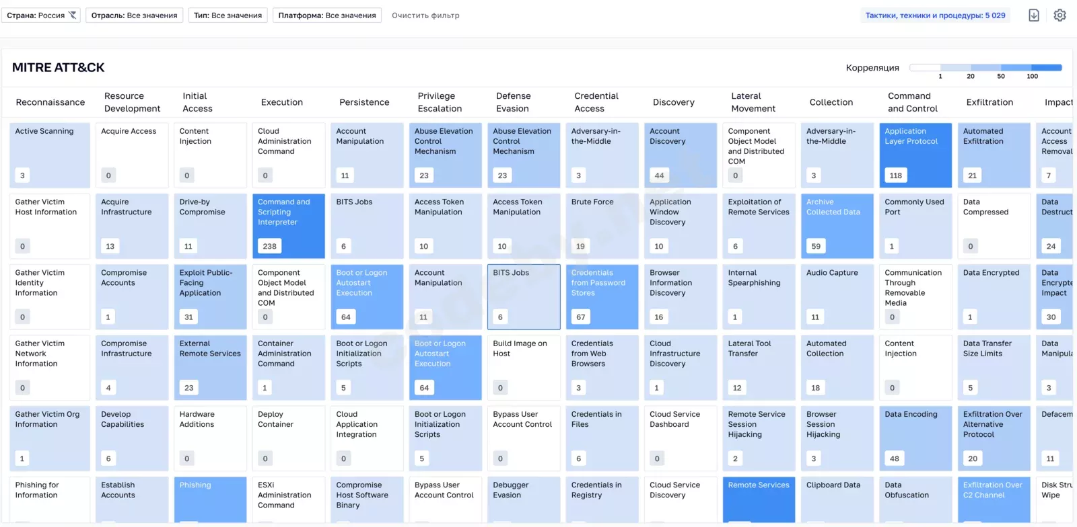1077x527 pixels.
Task: Click the Defense Evasion column header
Action: click(x=513, y=102)
